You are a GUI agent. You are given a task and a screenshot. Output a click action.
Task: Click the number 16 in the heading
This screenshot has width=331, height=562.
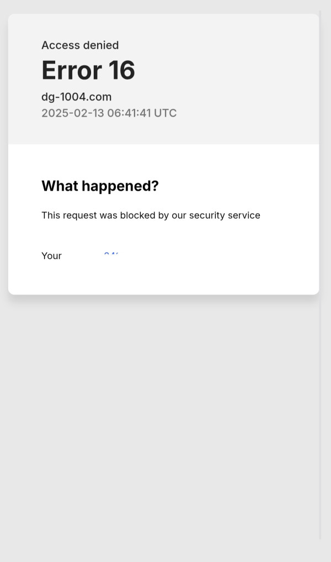pos(121,71)
